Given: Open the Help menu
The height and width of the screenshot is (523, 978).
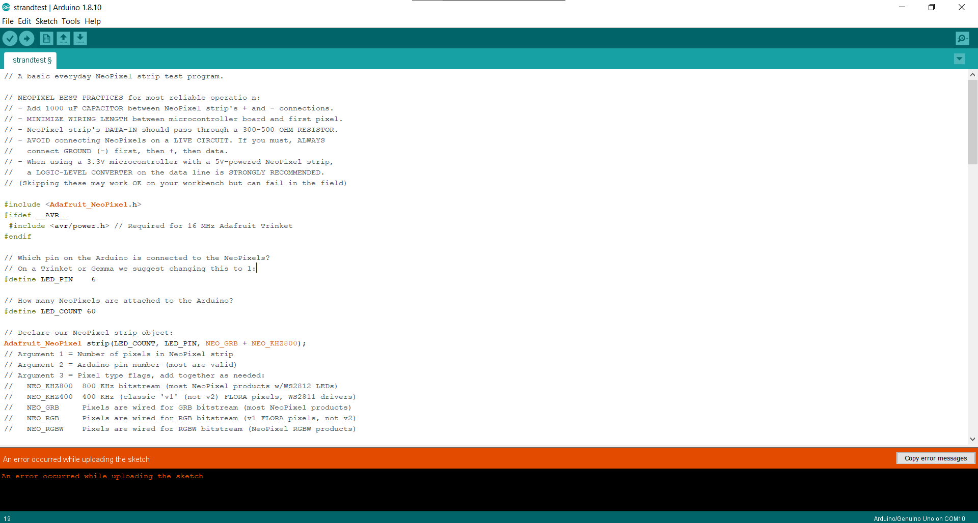Looking at the screenshot, I should pyautogui.click(x=93, y=21).
